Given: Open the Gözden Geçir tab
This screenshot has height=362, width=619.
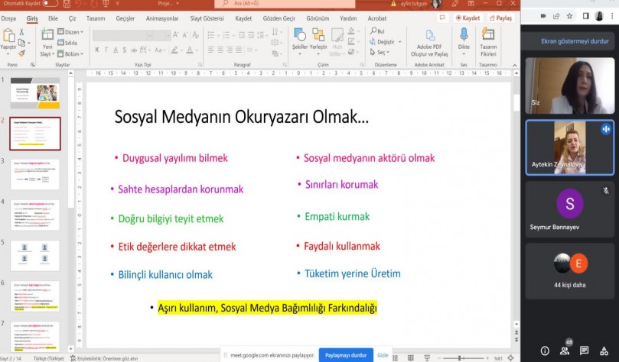Looking at the screenshot, I should coord(279,18).
